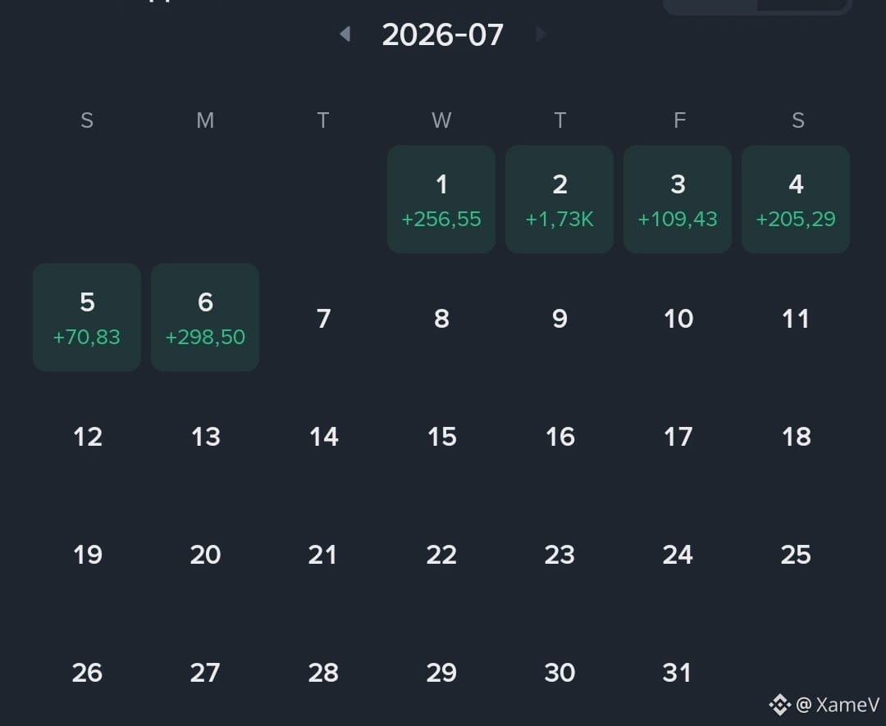Choose date 26 on Sunday column
The height and width of the screenshot is (726, 886).
coord(87,673)
